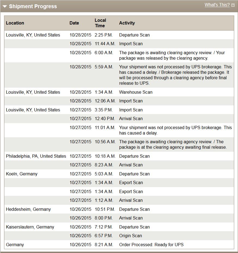This screenshot has height=253, width=238.
Task: Select the Koeln, Germany location cell
Action: (22, 174)
